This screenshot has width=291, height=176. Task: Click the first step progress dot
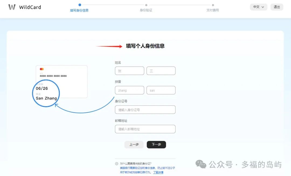(x=80, y=5)
